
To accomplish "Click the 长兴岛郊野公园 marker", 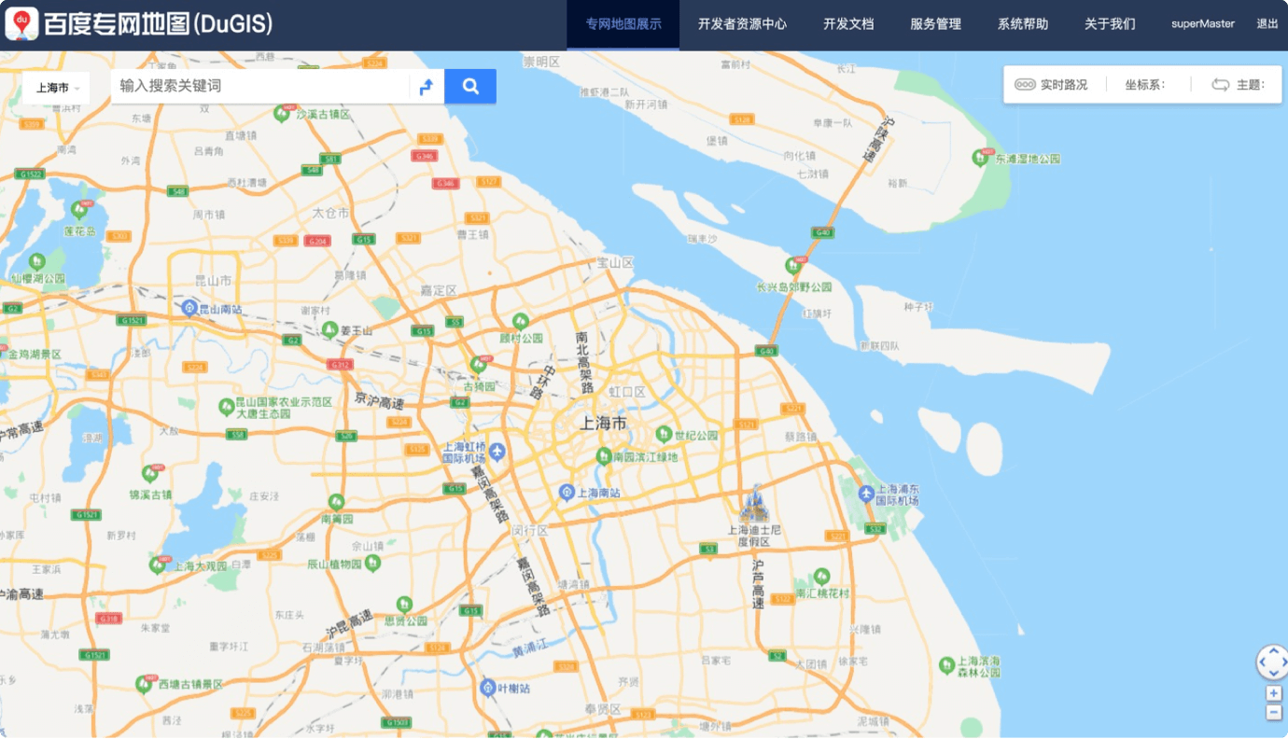I will pyautogui.click(x=793, y=267).
